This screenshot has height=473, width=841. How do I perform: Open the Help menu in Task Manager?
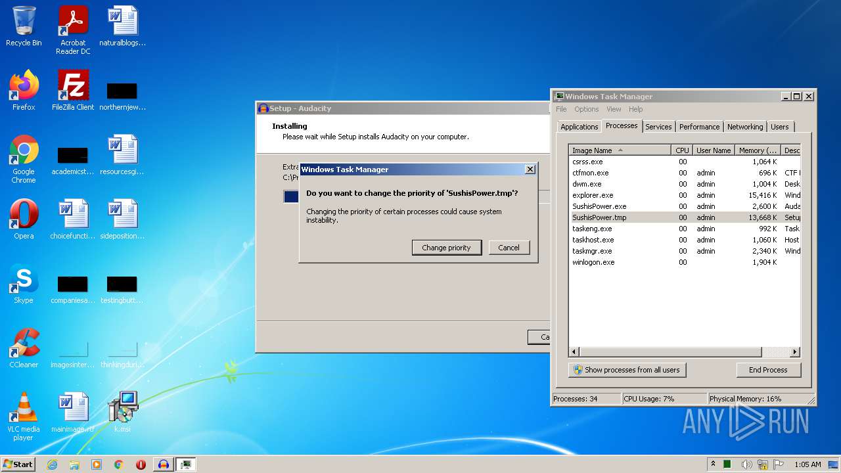pos(635,109)
